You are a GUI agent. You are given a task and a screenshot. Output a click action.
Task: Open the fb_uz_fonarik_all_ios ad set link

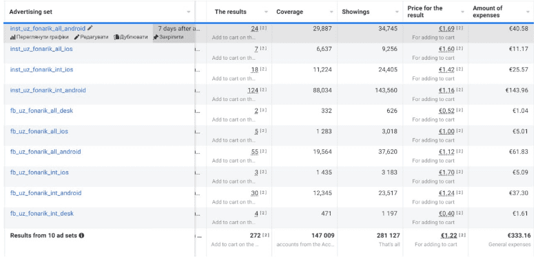tap(39, 131)
